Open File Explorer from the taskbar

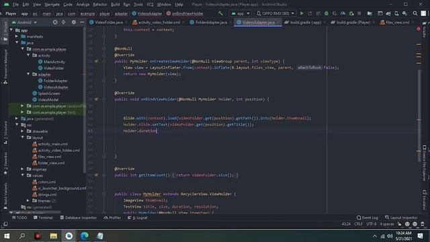click(54, 236)
